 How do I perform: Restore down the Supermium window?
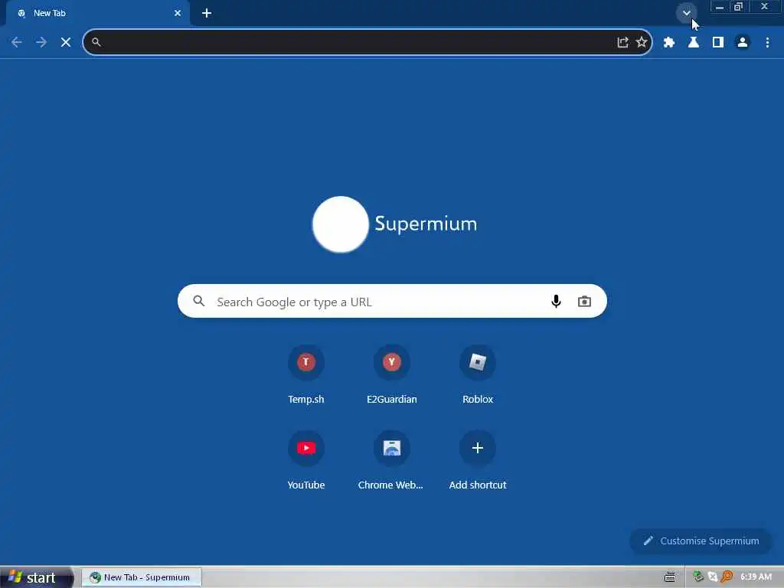pyautogui.click(x=739, y=7)
